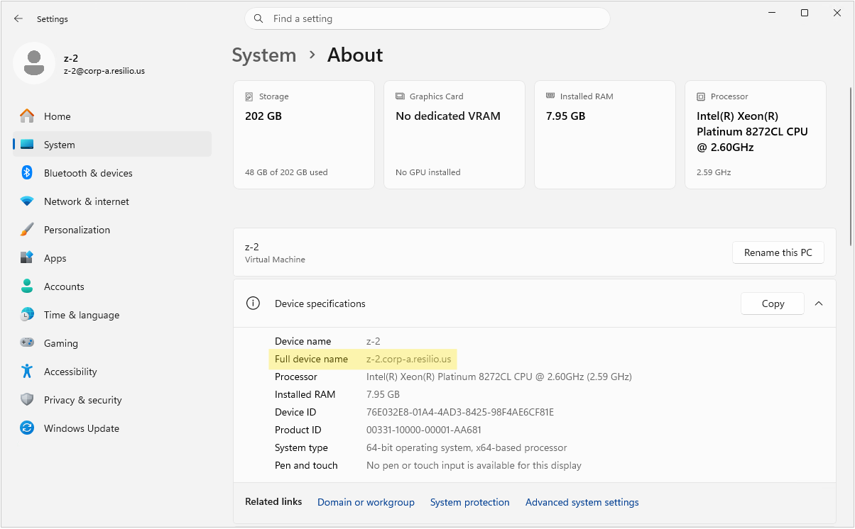The image size is (855, 529).
Task: Click the Windows Update refresh icon
Action: [x=27, y=428]
